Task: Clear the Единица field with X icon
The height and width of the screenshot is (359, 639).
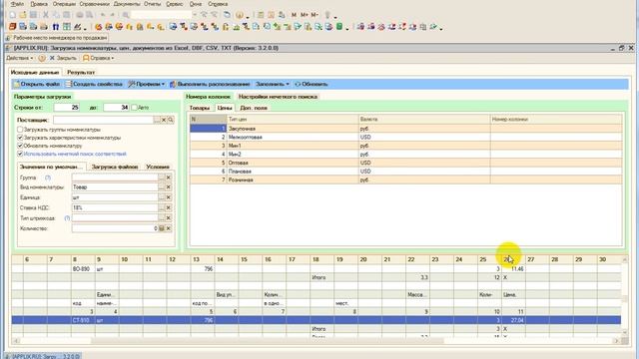Action: click(x=169, y=197)
